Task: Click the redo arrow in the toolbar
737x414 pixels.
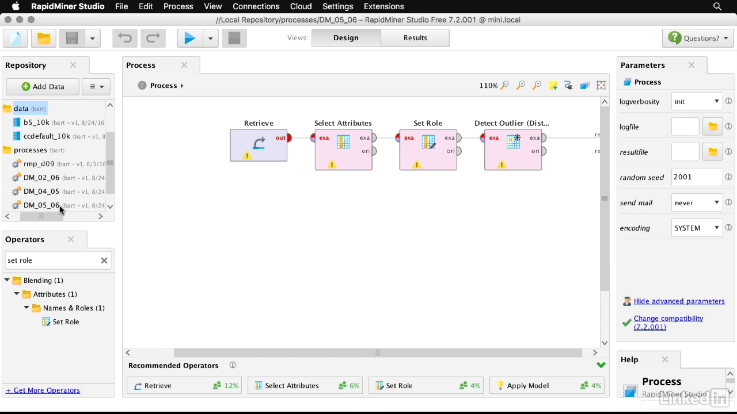Action: pyautogui.click(x=153, y=39)
